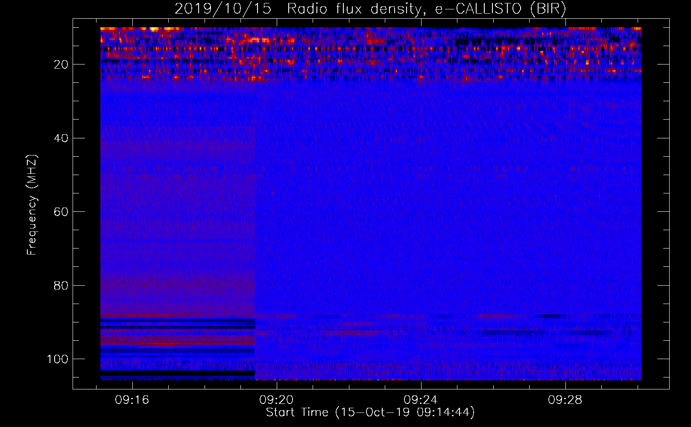Viewport: 691px width, 427px height.
Task: Click the 09:16 time tick label
Action: 132,400
